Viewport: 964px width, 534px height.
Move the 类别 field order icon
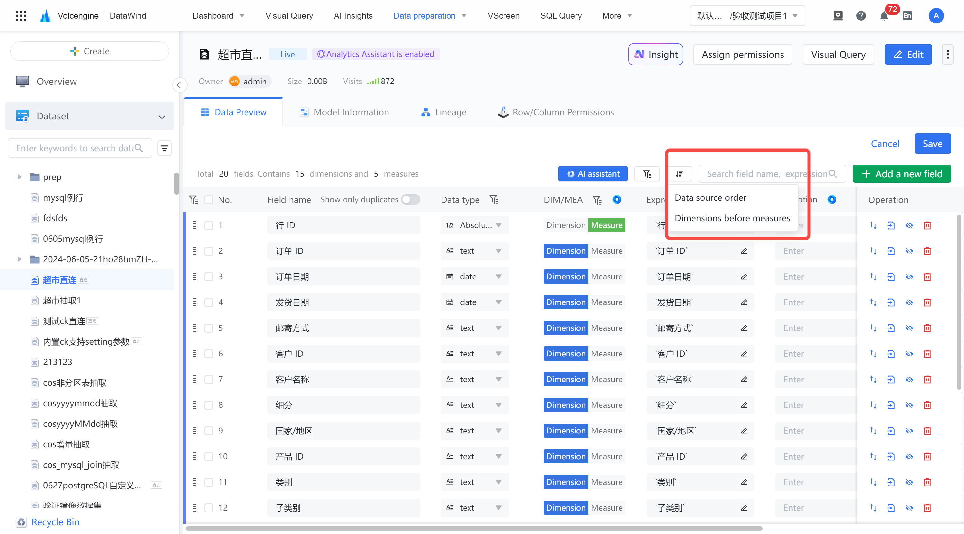click(x=873, y=482)
